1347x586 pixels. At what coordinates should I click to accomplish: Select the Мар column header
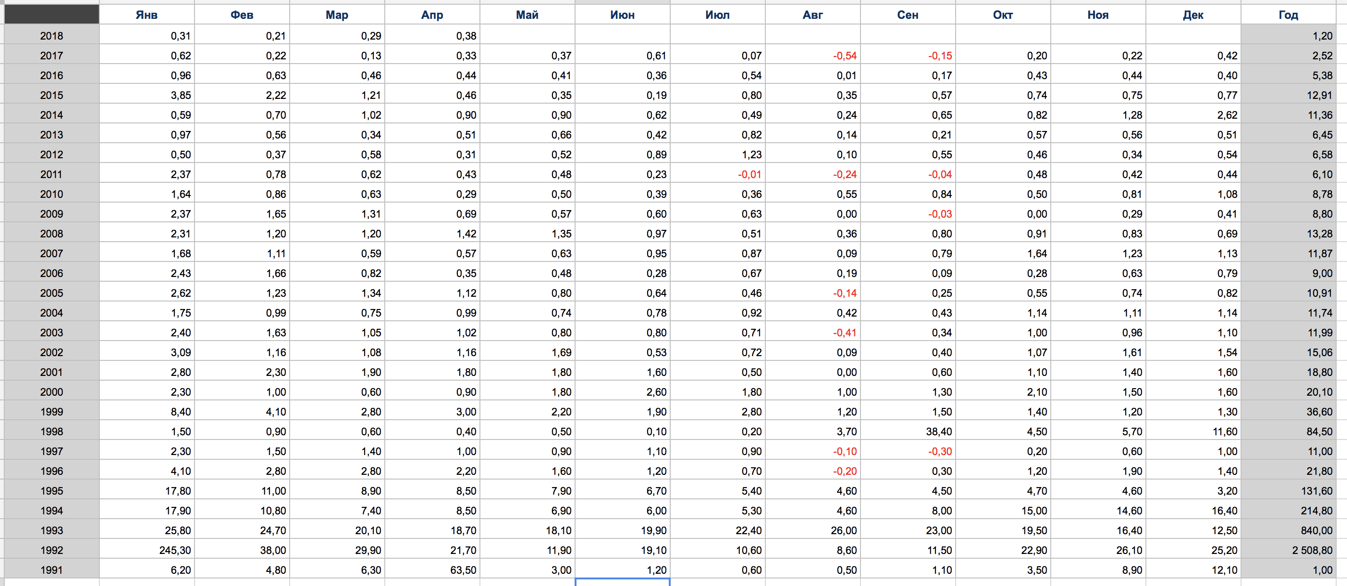337,15
